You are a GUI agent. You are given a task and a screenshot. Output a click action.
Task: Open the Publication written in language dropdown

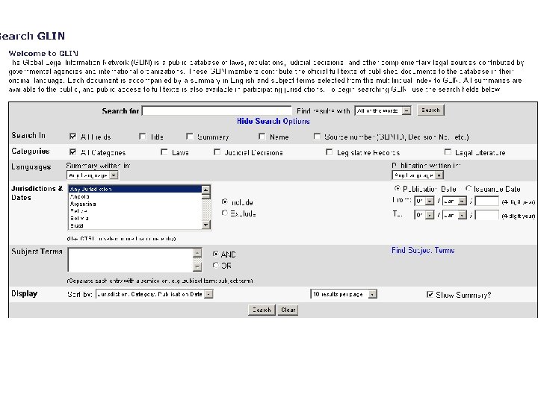(x=418, y=175)
